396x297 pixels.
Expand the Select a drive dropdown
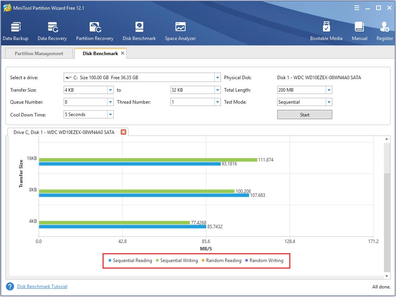click(x=217, y=78)
